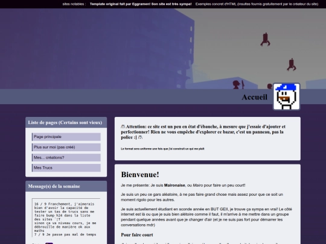Click the bold name 'Maironaise'
The width and height of the screenshot is (326, 244).
tap(174, 186)
